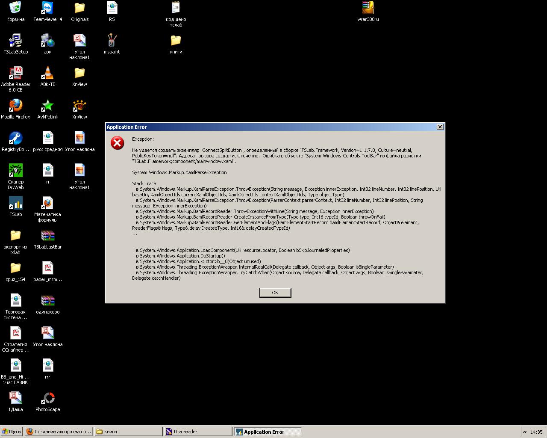Screen dimensions: 547x438
Task: Click the ExceptionWrapper.InternalRealCall trace line
Action: point(265,267)
